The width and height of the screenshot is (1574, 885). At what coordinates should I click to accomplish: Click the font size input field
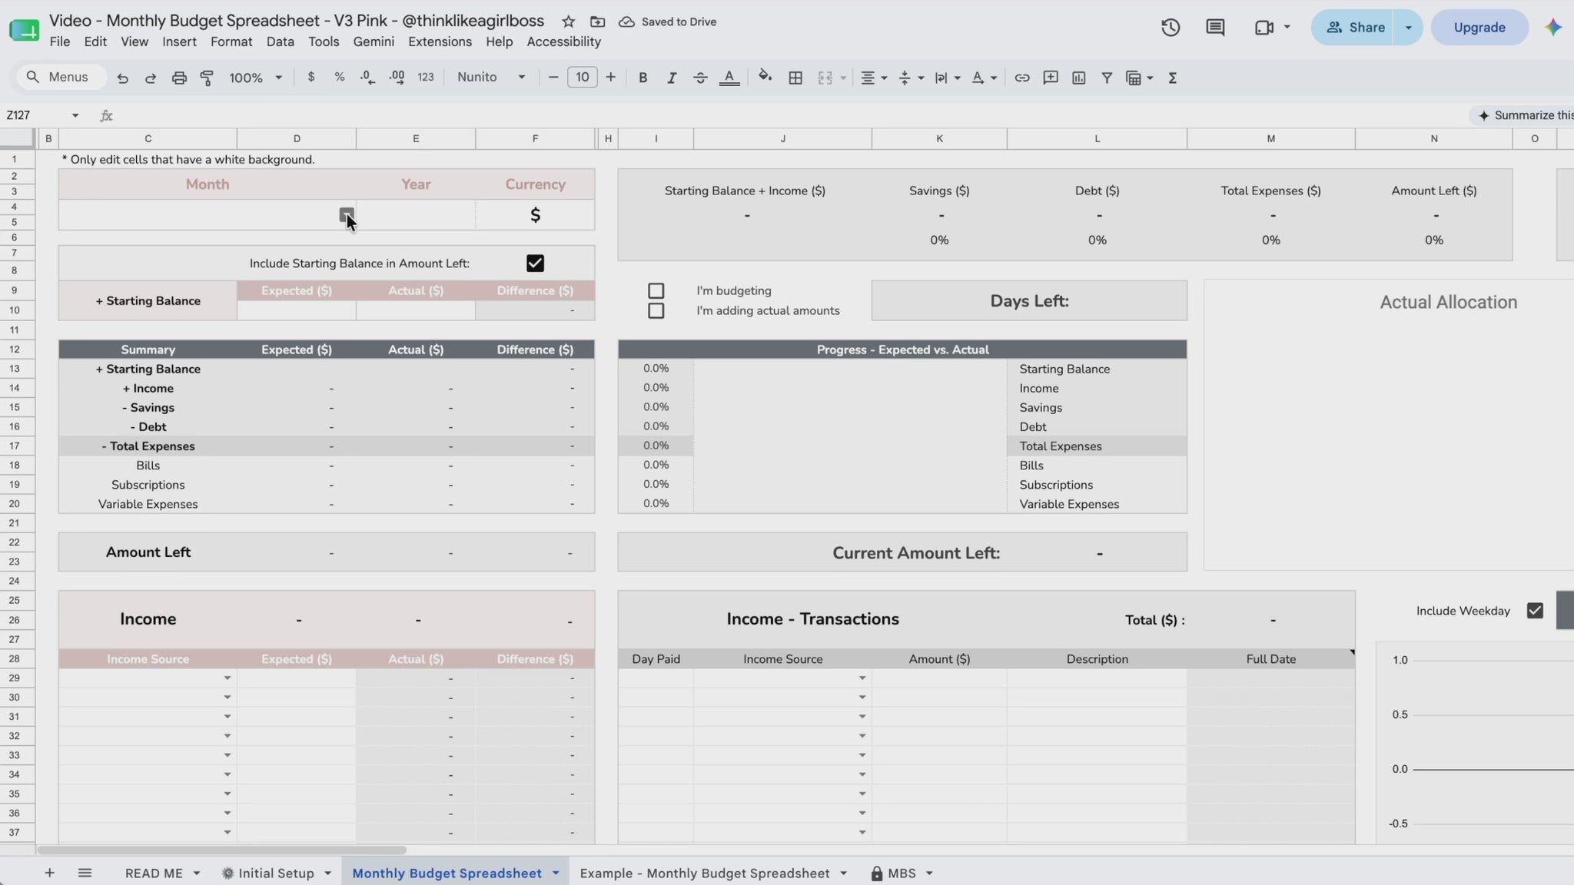pos(582,77)
